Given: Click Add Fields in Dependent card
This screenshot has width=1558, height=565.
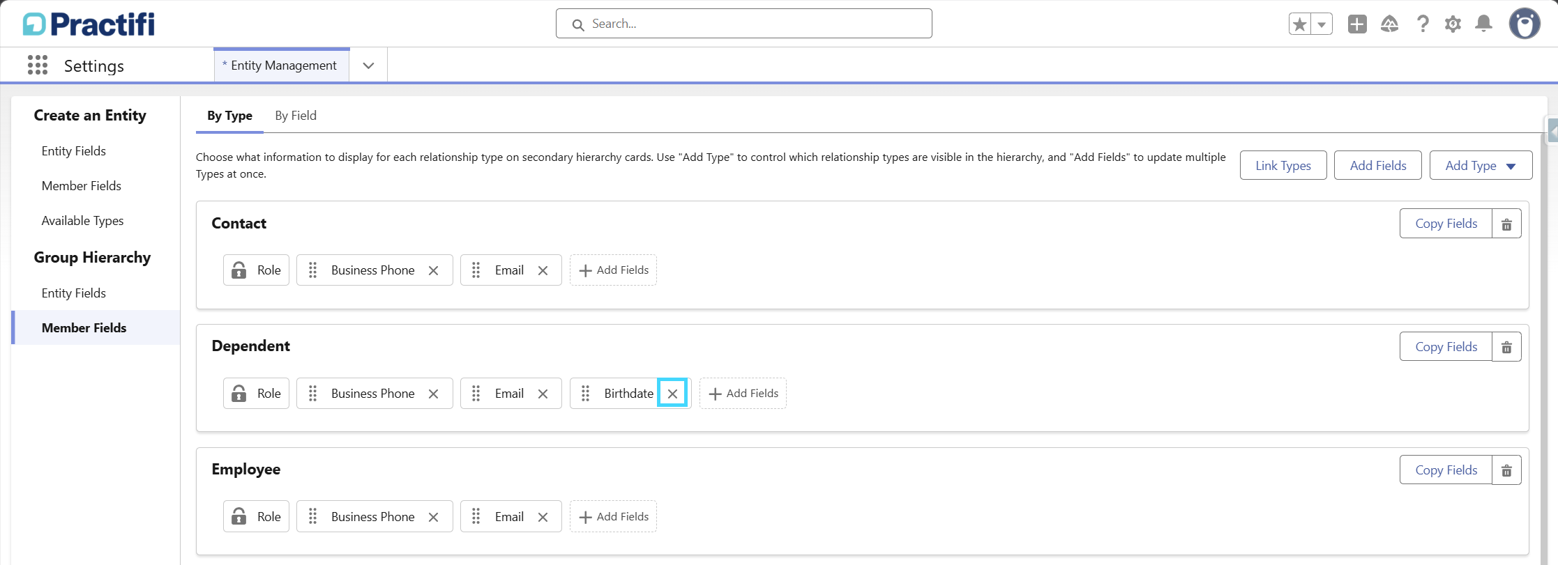Looking at the screenshot, I should tap(743, 394).
